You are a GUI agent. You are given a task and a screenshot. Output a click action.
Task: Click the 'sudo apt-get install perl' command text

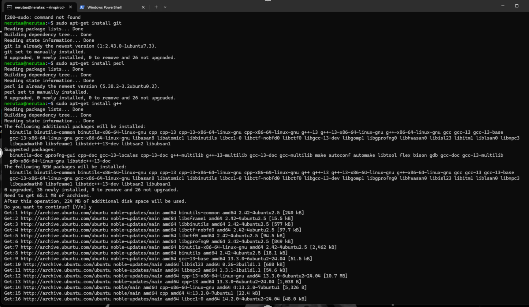click(90, 63)
